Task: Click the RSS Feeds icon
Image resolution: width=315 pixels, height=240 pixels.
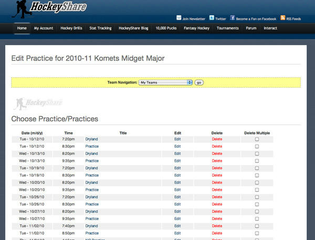Action: click(x=282, y=18)
